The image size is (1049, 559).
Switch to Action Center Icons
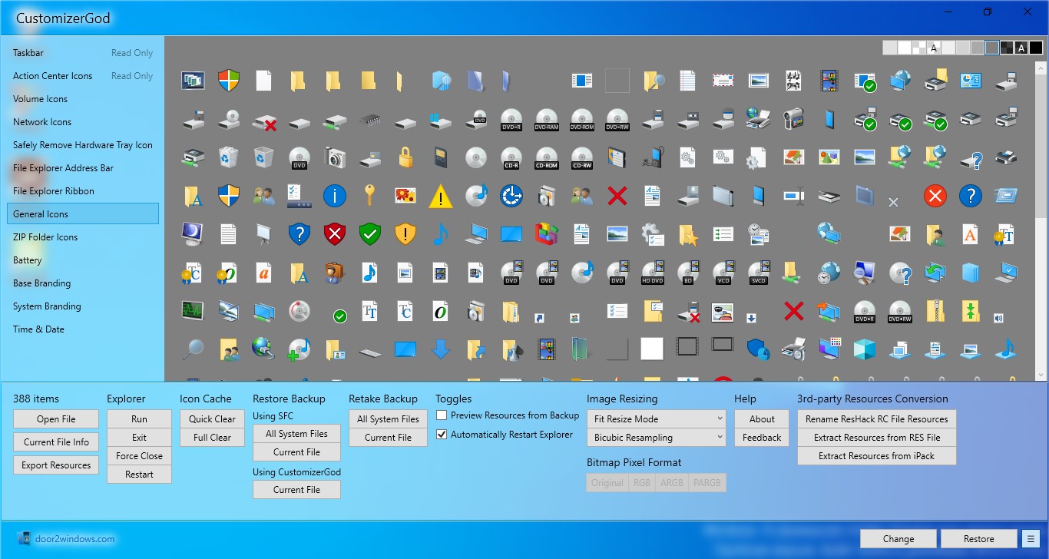coord(83,76)
